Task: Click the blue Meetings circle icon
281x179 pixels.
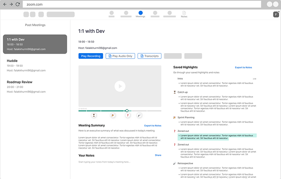Action: point(141,13)
